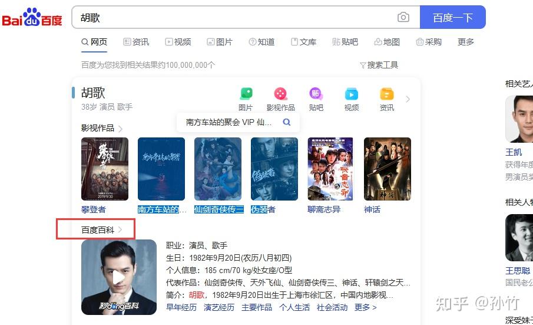533x325 pixels.
Task: Expand 影视作品 section chevron
Action: pos(120,129)
